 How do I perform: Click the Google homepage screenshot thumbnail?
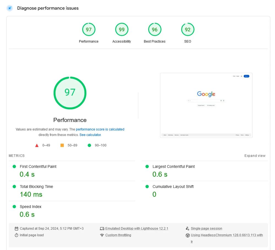coord(206,105)
